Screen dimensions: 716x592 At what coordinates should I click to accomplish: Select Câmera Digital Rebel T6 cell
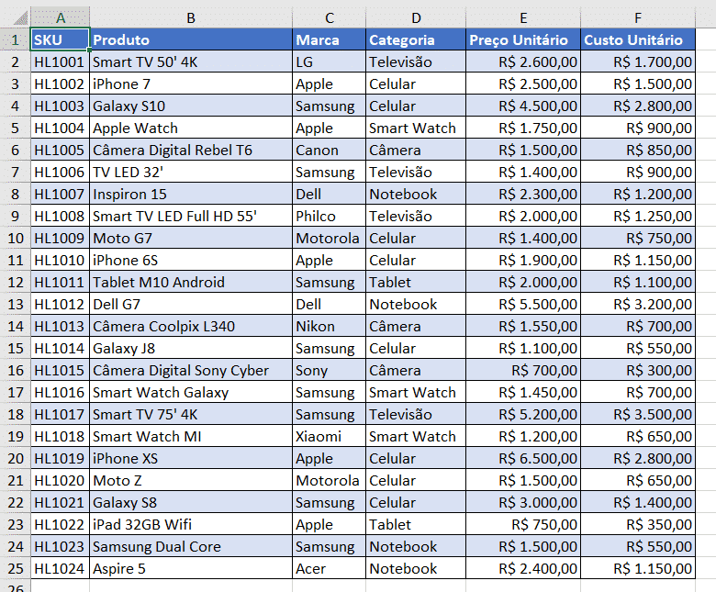(x=191, y=150)
